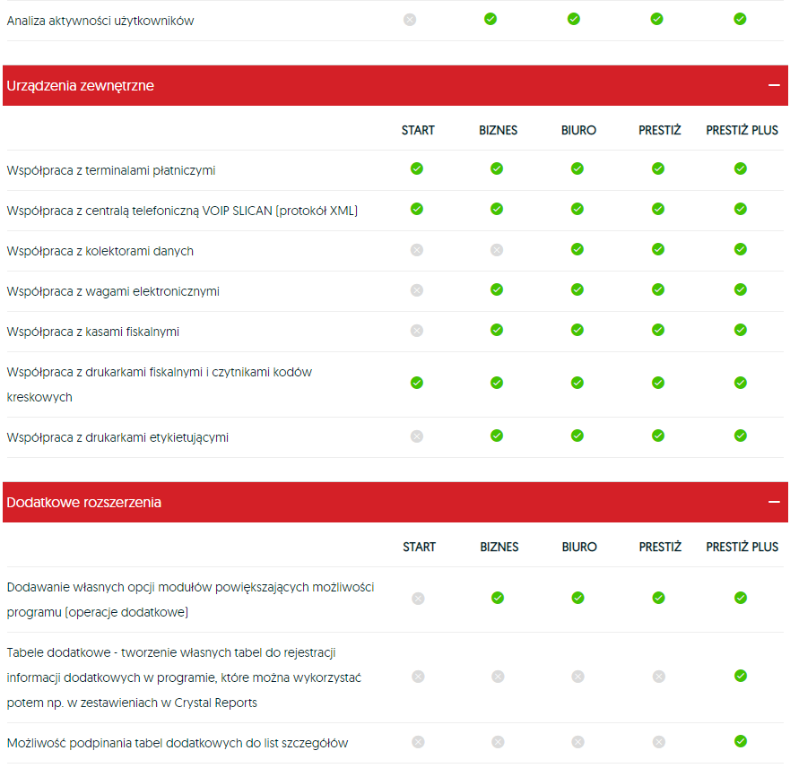Click Współpraca z kolektorami danych text
790x768 pixels.
[100, 251]
